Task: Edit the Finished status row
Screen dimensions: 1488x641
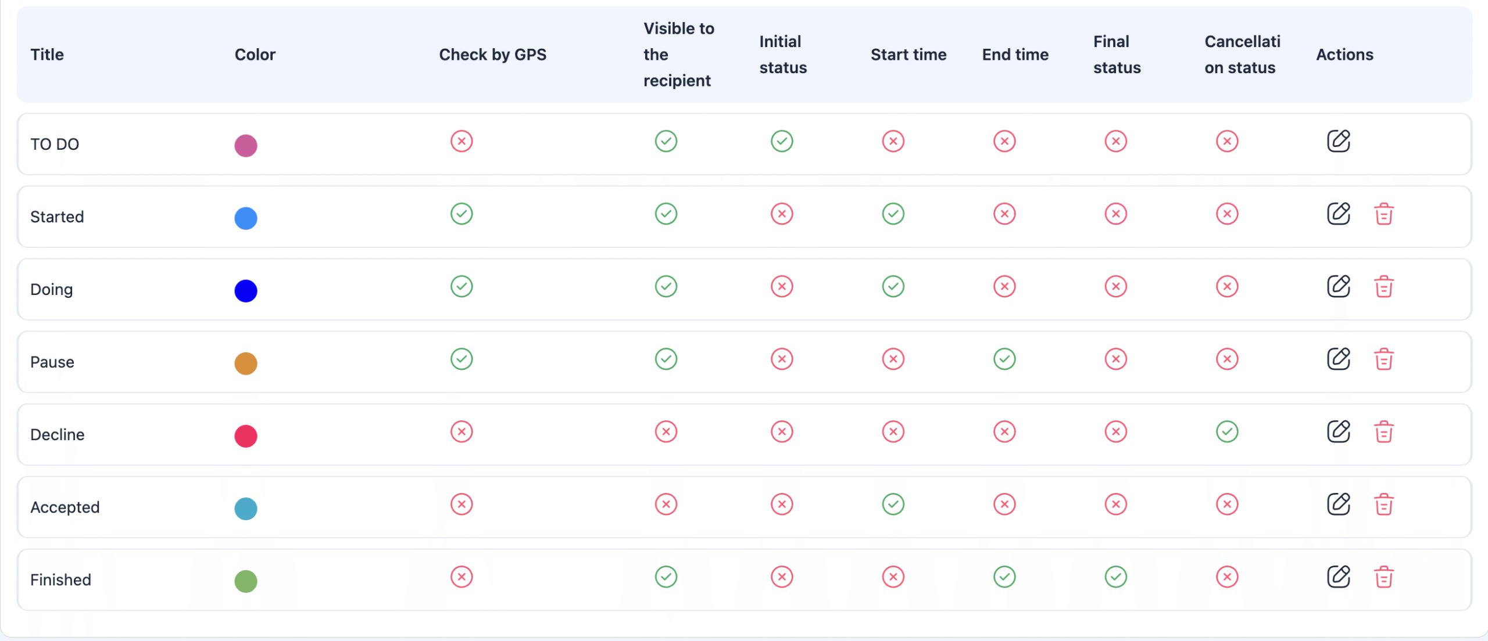Action: pyautogui.click(x=1338, y=577)
